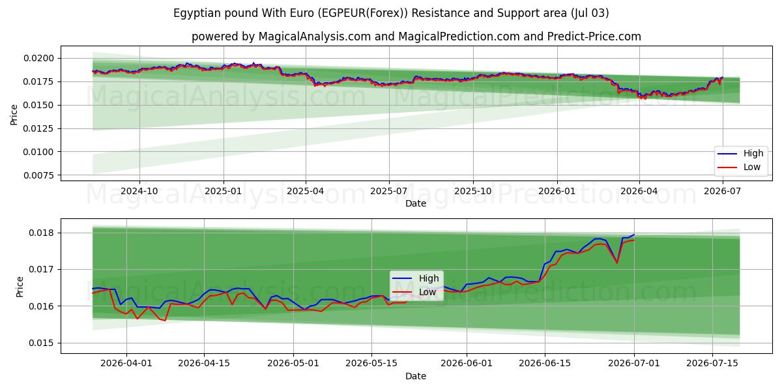The image size is (782, 391).
Task: Click the 2026-04-15 date tick label
Action: pos(204,364)
